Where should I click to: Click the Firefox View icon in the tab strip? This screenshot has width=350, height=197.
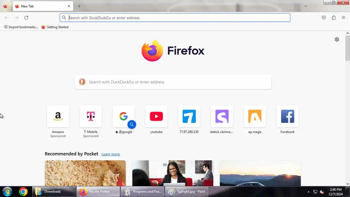[5, 6]
